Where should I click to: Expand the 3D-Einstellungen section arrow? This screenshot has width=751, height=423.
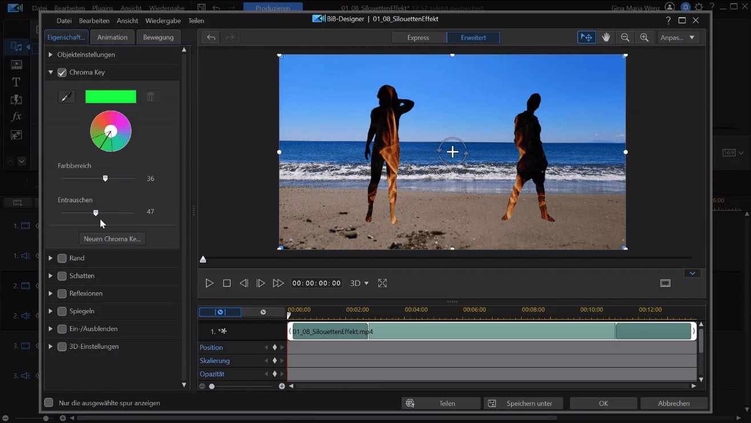coord(51,347)
